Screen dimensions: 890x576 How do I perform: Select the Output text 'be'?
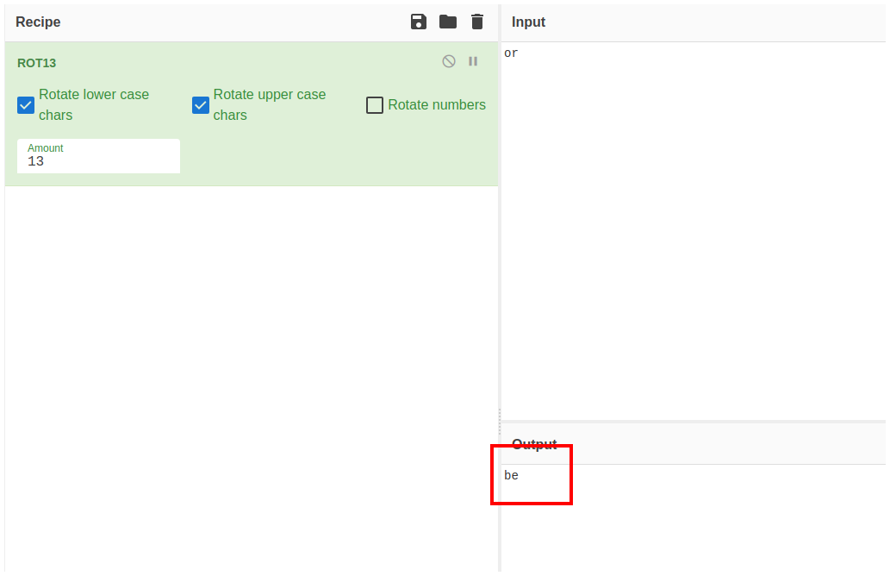[512, 476]
